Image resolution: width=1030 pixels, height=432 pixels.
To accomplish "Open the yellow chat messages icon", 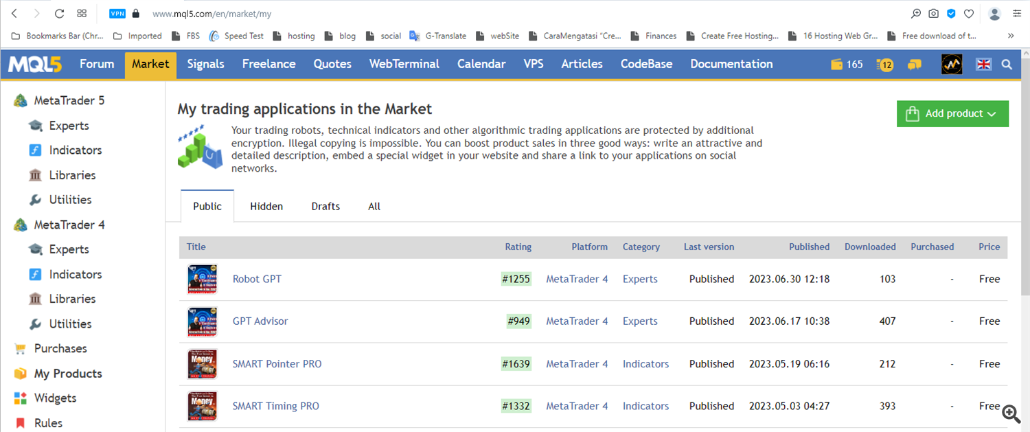I will 914,65.
